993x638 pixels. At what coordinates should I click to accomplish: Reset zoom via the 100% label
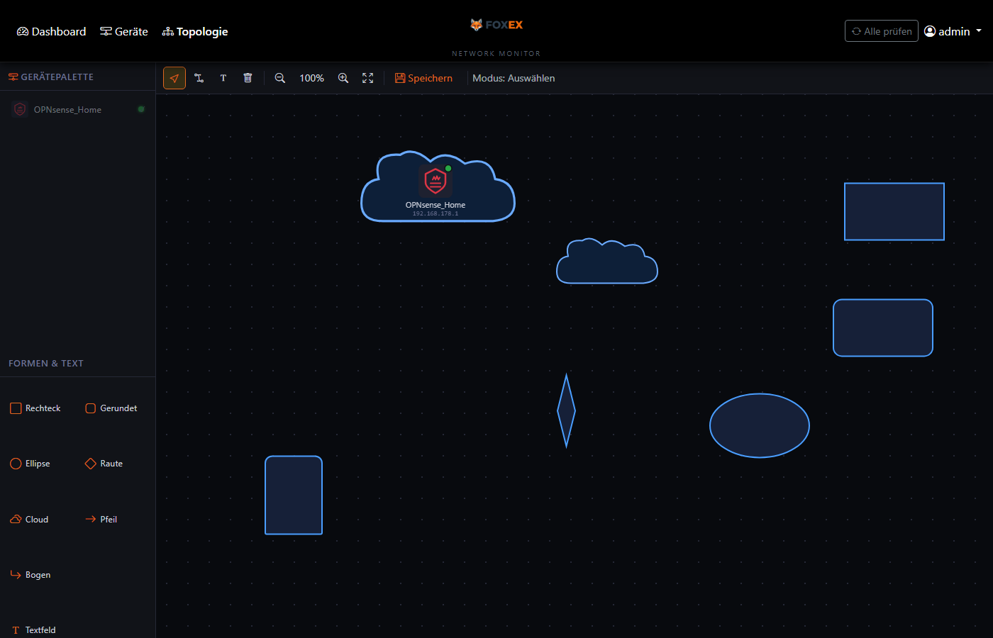tap(311, 78)
